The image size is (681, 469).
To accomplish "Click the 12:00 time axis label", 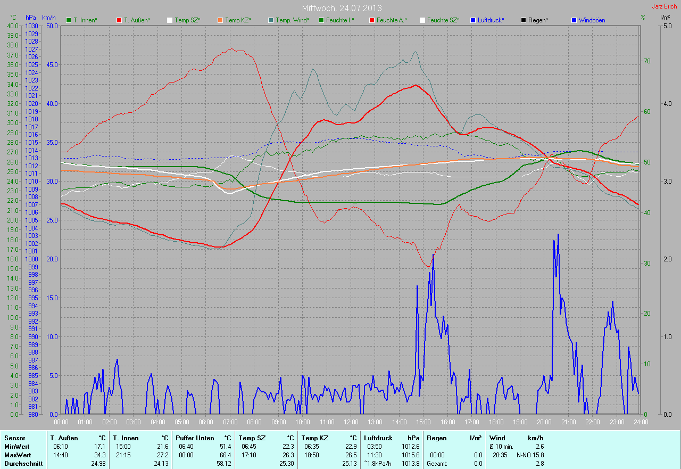I will (x=351, y=422).
